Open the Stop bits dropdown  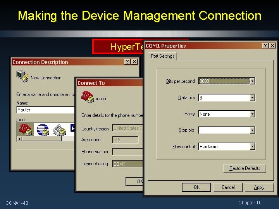pyautogui.click(x=252, y=130)
